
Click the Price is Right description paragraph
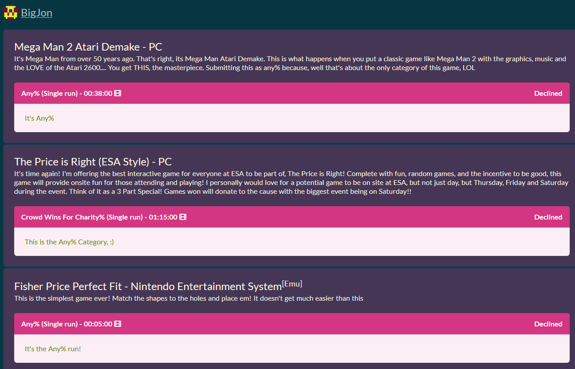tap(291, 183)
